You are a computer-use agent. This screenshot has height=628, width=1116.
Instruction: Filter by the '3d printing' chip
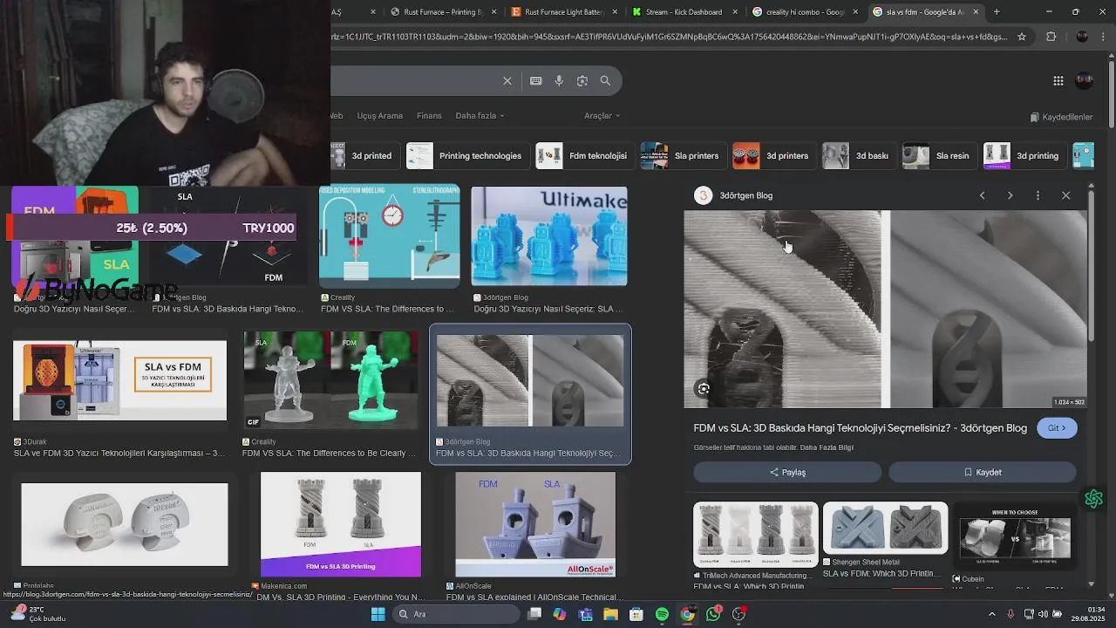[x=1023, y=156]
